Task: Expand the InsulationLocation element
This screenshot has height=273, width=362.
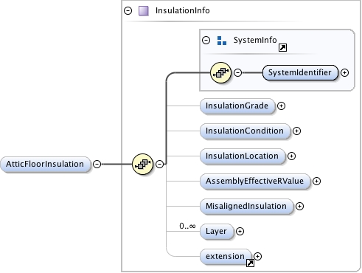Action: point(291,156)
